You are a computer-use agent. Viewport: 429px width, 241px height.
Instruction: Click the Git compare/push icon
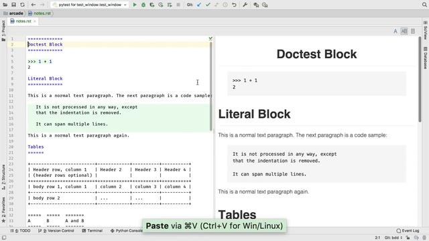point(217,5)
